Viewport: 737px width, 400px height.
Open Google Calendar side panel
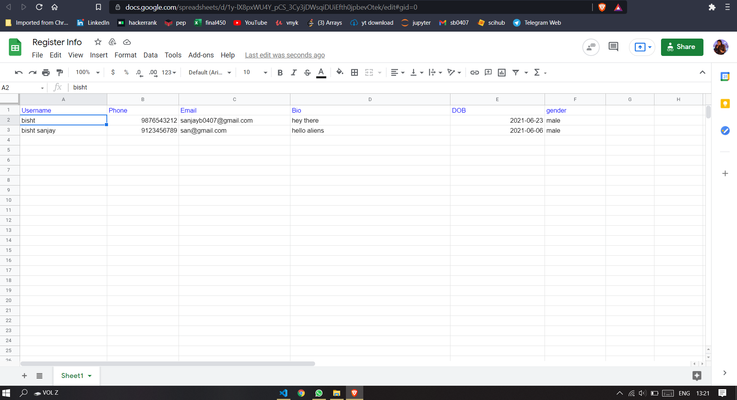(x=725, y=77)
